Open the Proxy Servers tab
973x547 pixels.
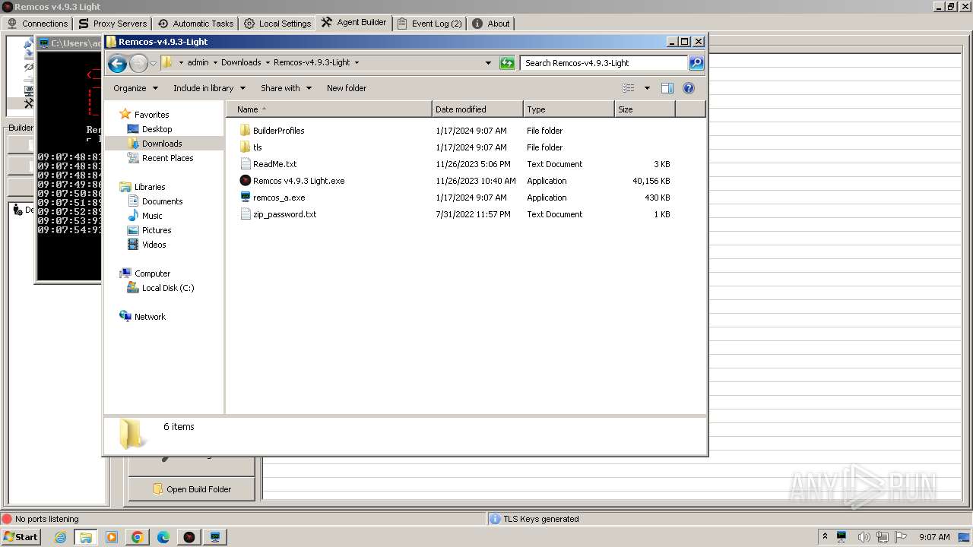coord(113,24)
